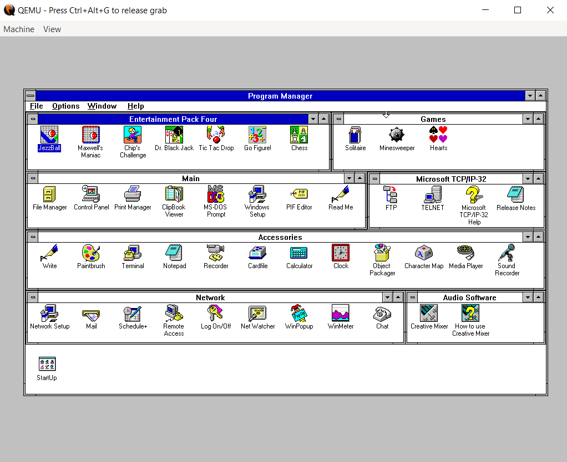Image resolution: width=567 pixels, height=462 pixels.
Task: Click the PIF Editor icon
Action: (299, 194)
